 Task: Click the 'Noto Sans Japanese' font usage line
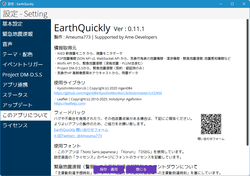(119, 152)
